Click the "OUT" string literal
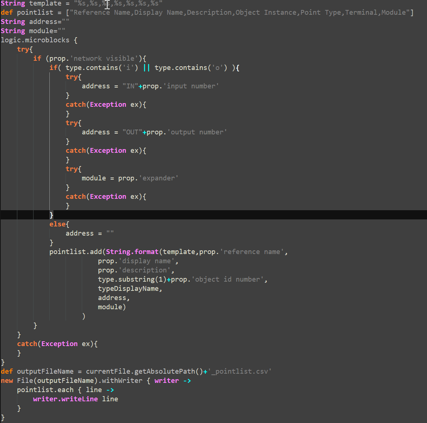The image size is (427, 423). (x=132, y=132)
